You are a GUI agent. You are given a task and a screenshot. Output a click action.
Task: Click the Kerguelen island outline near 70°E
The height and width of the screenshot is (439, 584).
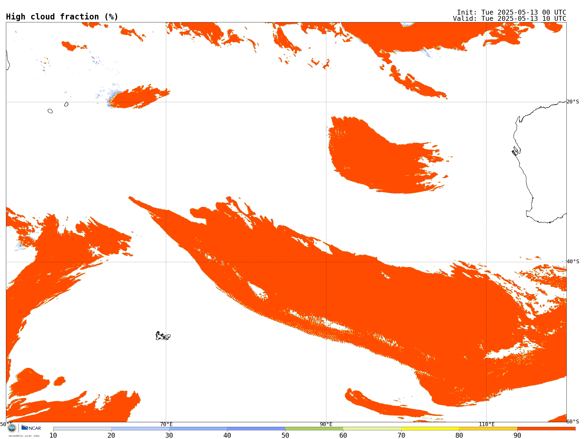(163, 336)
